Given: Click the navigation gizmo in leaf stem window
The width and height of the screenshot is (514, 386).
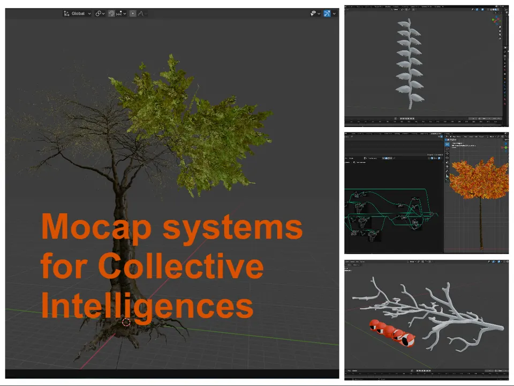Looking at the screenshot, I should tap(496, 20).
